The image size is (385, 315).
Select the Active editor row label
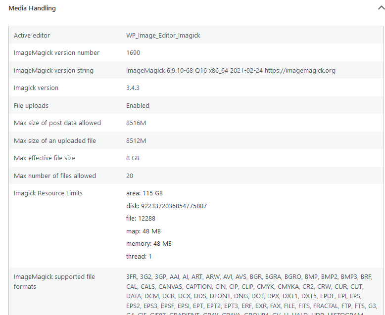(32, 35)
